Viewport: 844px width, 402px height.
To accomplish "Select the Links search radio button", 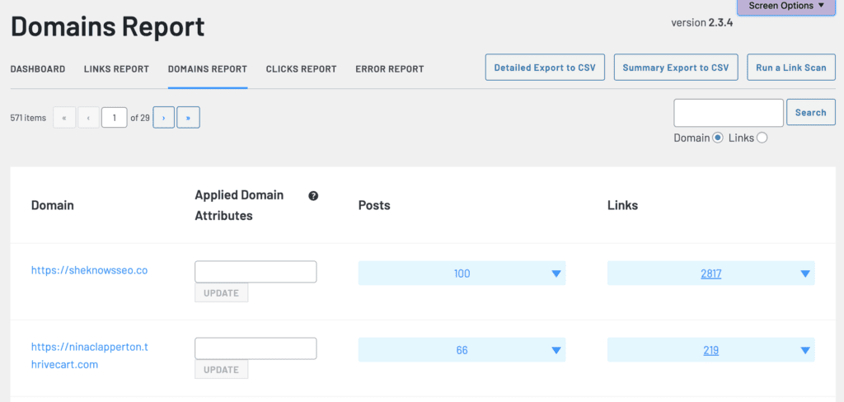I will [762, 138].
